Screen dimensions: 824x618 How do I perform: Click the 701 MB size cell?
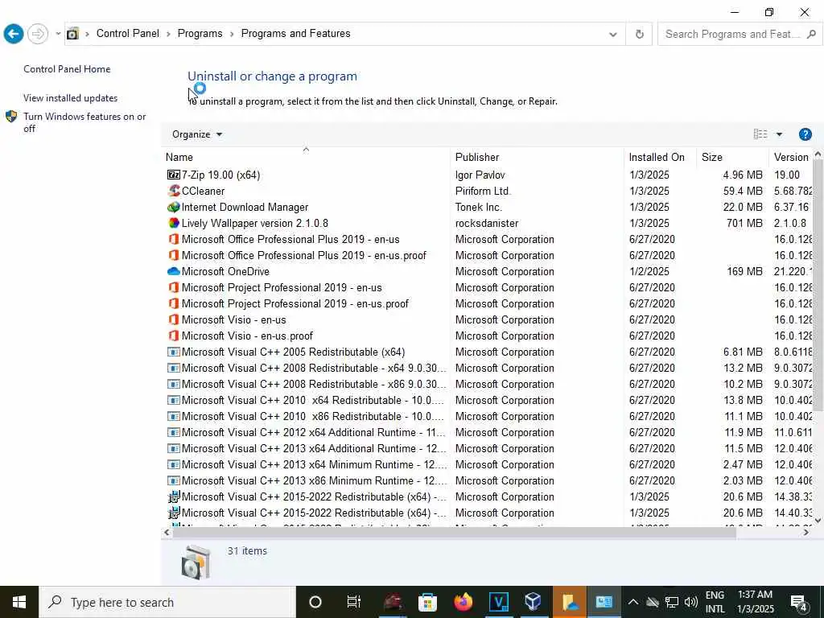pos(744,223)
